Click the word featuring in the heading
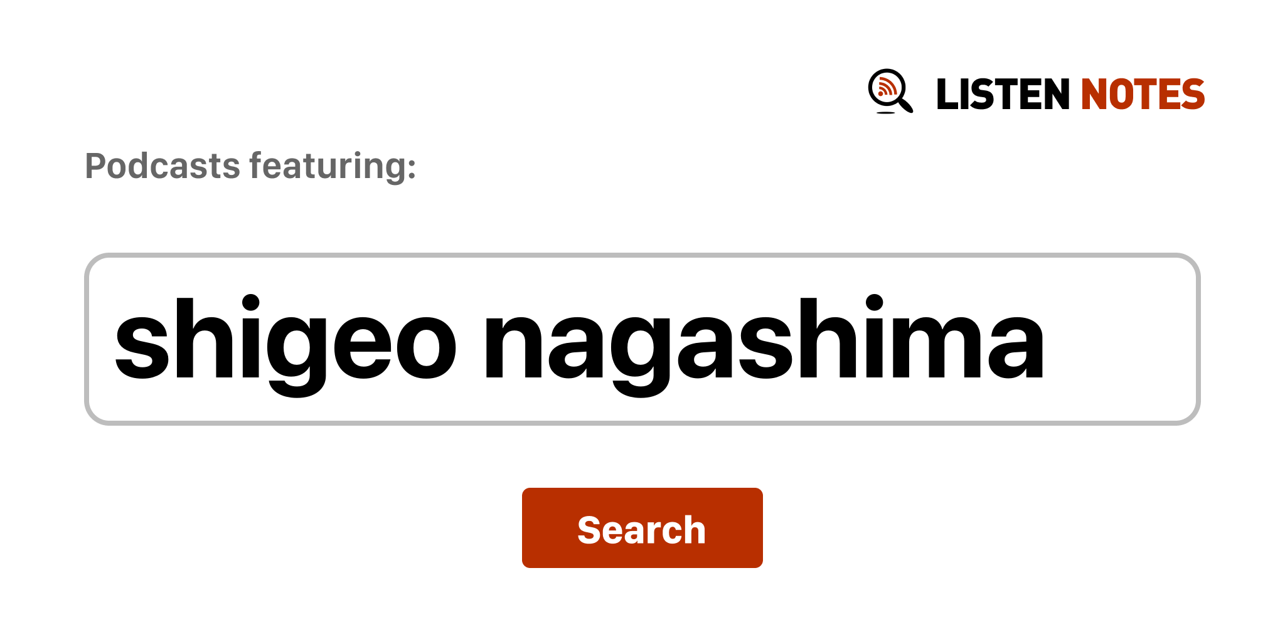Image resolution: width=1285 pixels, height=642 pixels. [x=333, y=167]
